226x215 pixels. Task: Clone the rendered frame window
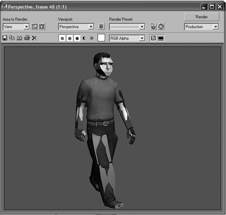click(x=19, y=38)
